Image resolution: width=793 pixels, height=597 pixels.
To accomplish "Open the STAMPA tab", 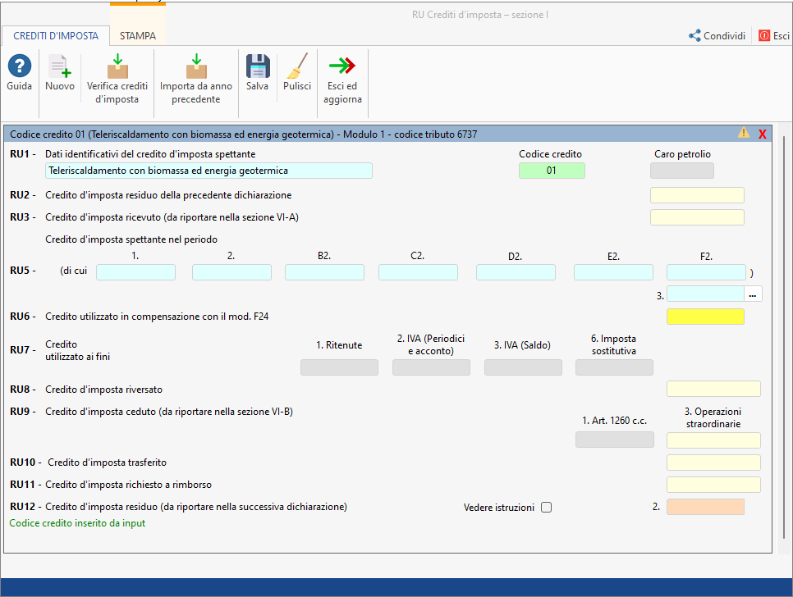I will 138,36.
